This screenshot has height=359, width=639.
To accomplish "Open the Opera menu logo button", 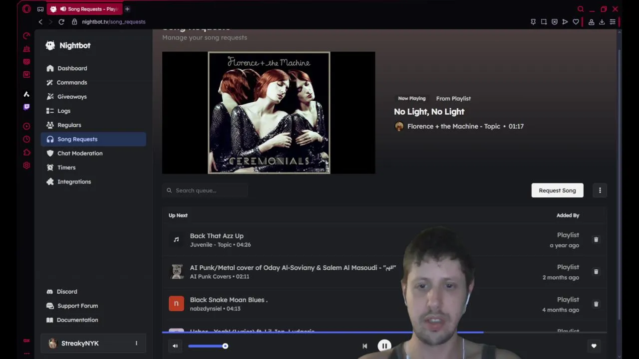I will point(26,9).
